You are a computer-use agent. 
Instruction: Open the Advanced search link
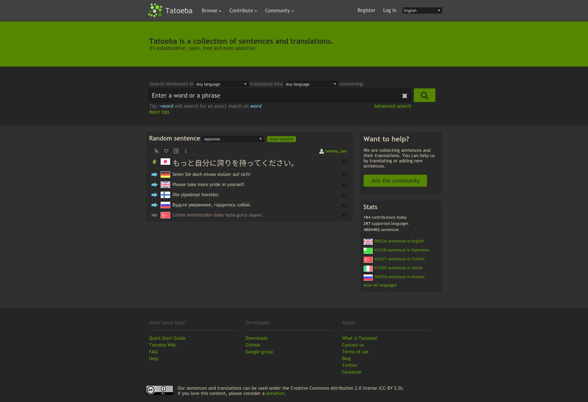[x=392, y=106]
